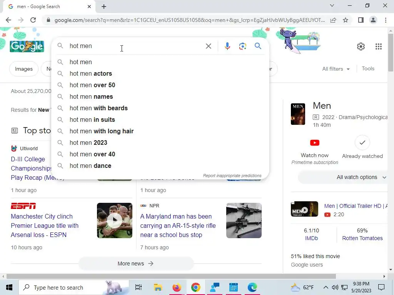
Task: Click the YouTube Watch now icon
Action: click(315, 143)
